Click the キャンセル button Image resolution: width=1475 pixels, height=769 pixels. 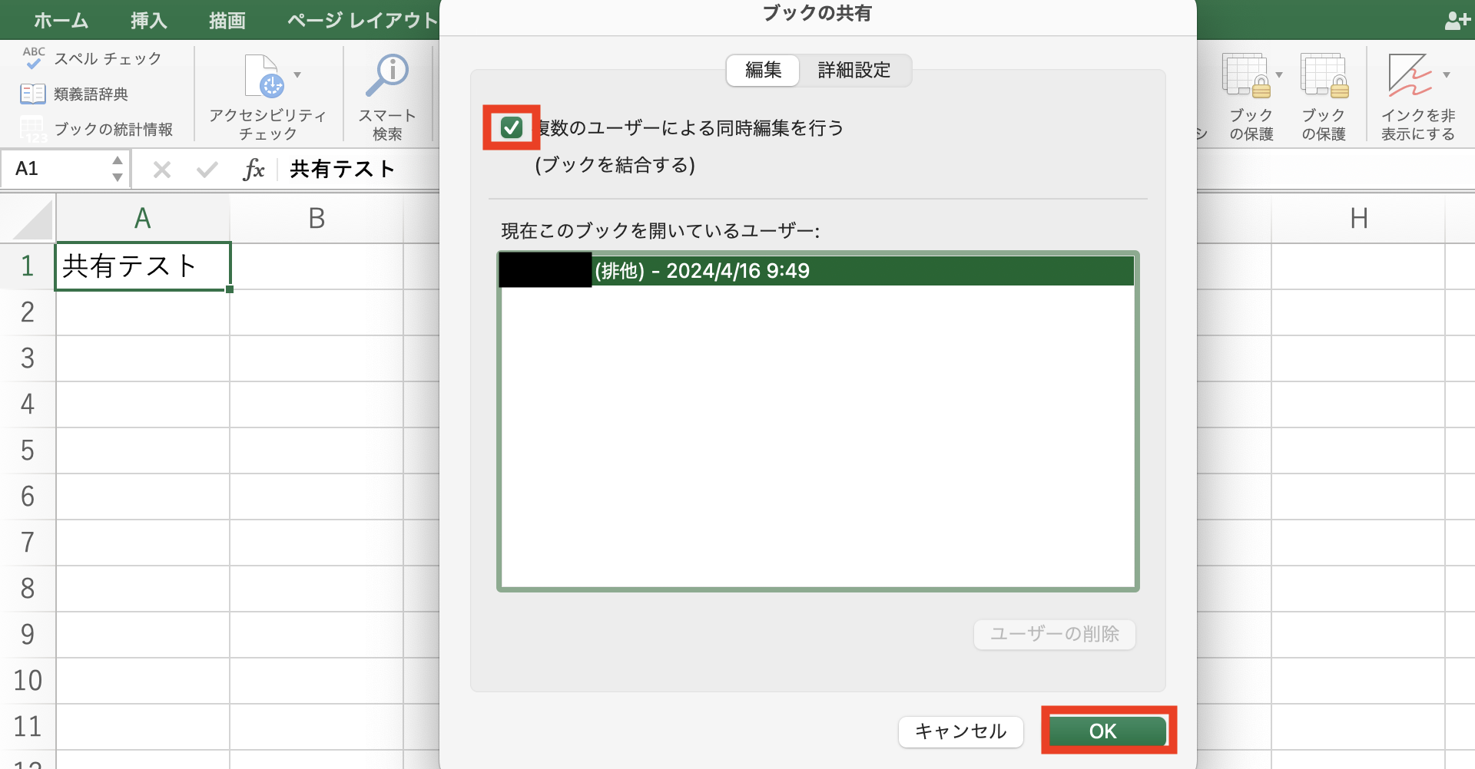pyautogui.click(x=960, y=731)
